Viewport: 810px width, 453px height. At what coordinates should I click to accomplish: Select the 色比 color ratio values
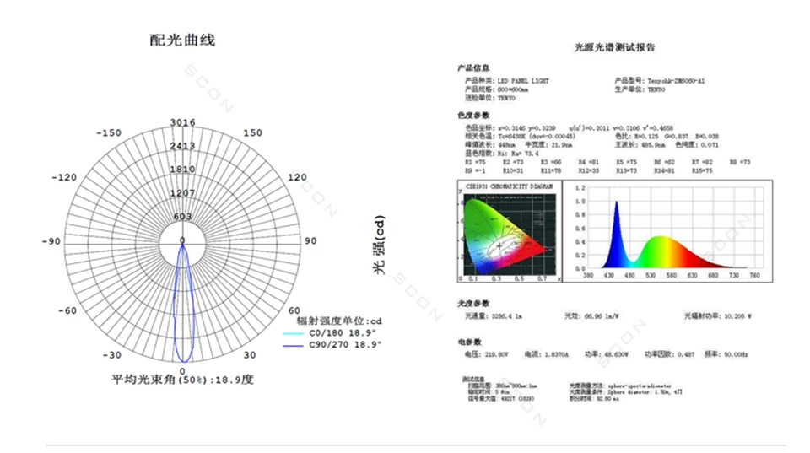(667, 137)
